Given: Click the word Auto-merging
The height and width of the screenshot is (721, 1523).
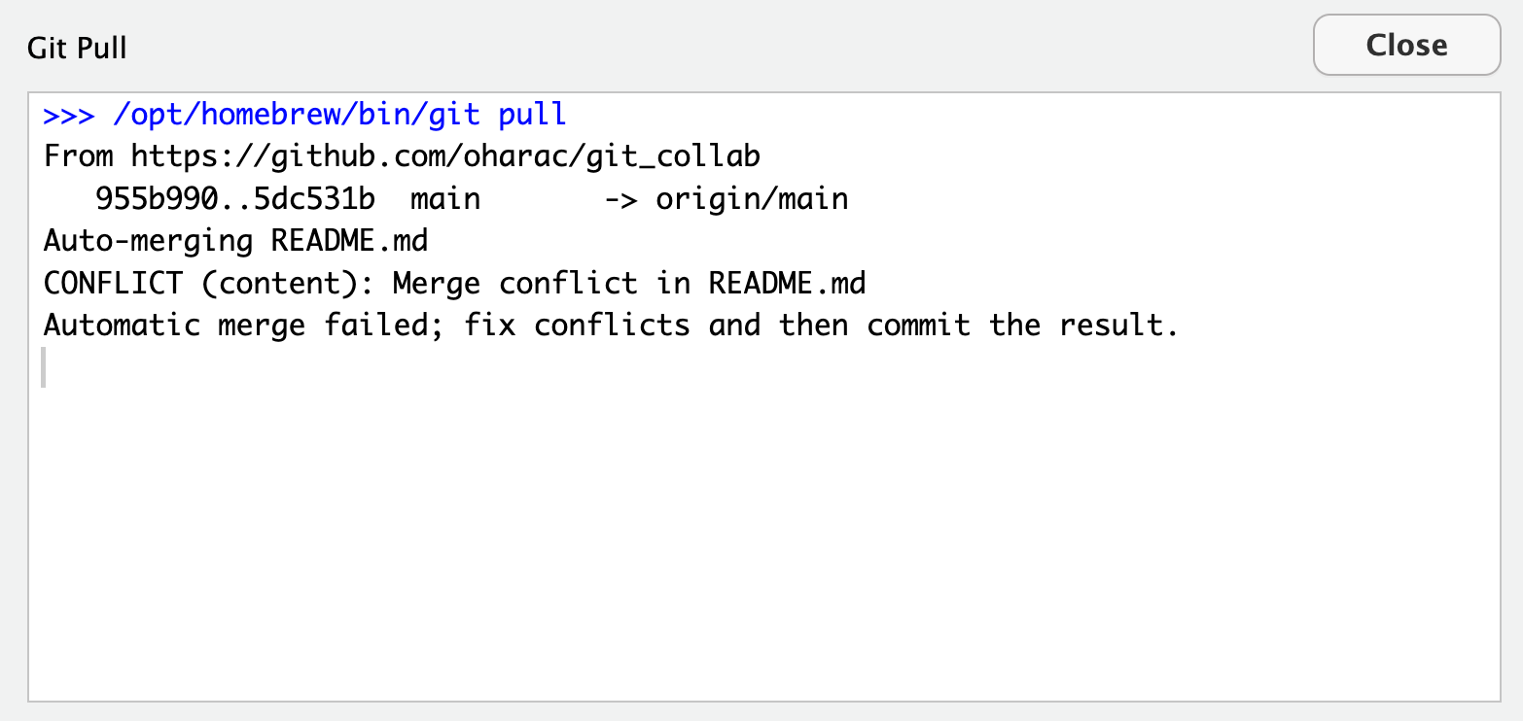Looking at the screenshot, I should (x=148, y=240).
